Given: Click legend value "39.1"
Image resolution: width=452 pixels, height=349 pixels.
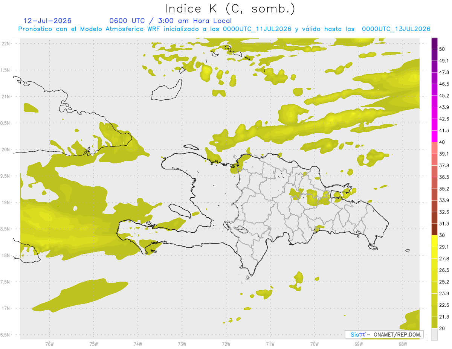Looking at the screenshot, I should pos(444,154).
